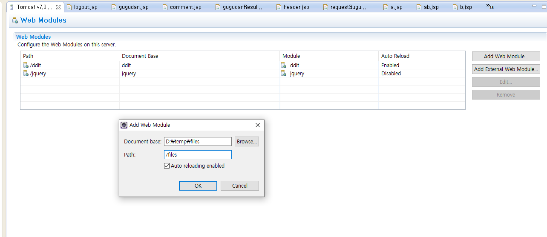Click the Add Web Module dialog icon
Viewport: 547px width, 237px height.
[124, 125]
